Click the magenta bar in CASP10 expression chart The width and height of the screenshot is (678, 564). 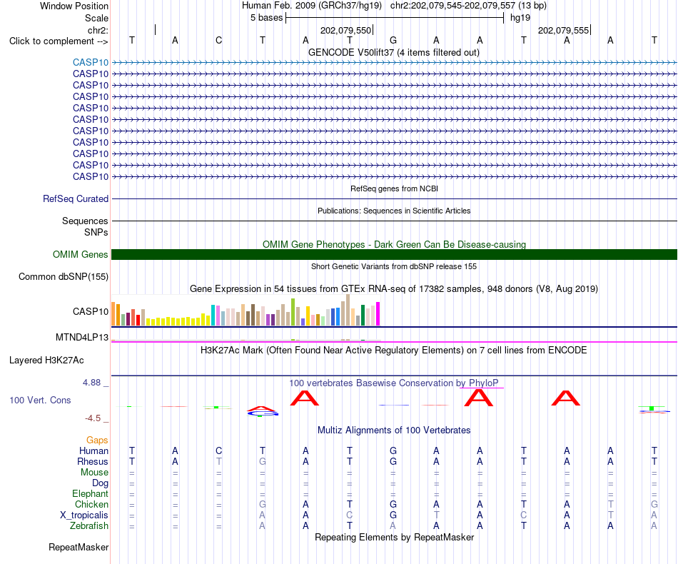click(x=378, y=313)
